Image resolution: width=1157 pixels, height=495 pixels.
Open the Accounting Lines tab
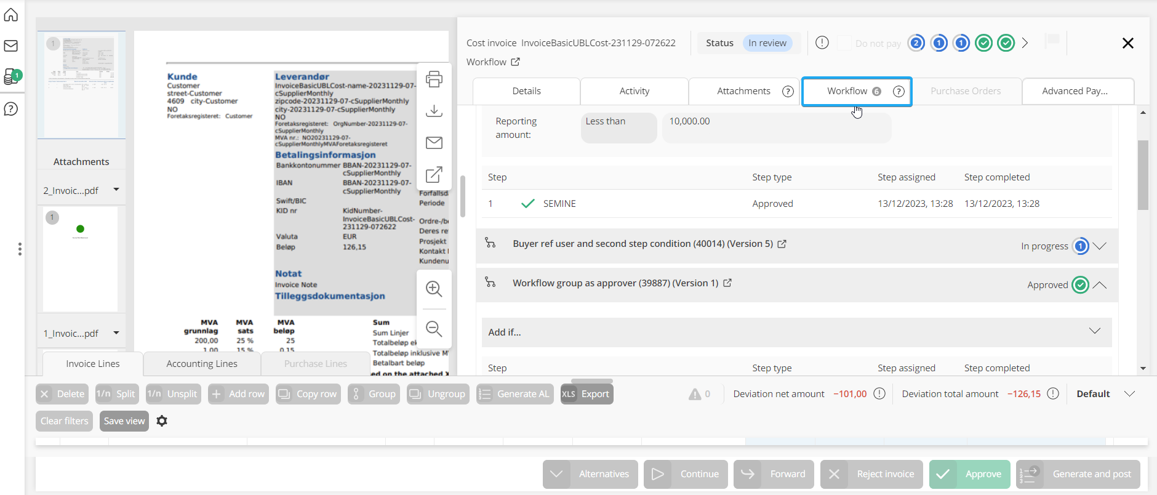(202, 364)
